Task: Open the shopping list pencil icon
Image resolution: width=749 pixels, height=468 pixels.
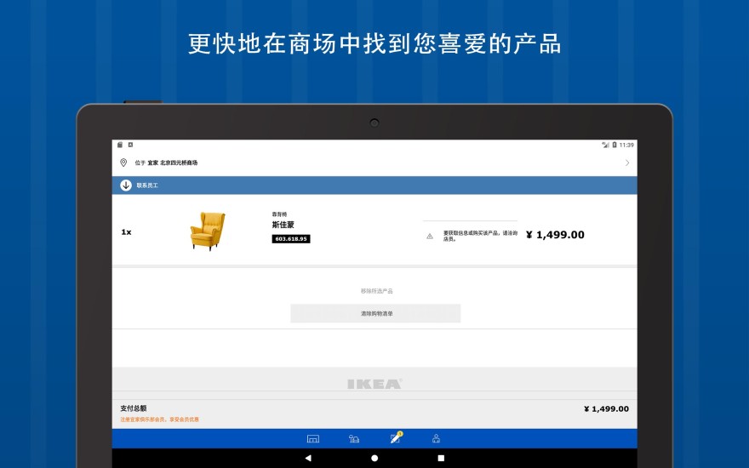Action: click(x=396, y=438)
